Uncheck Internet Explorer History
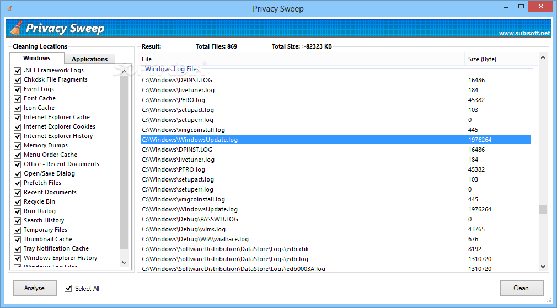 18,136
